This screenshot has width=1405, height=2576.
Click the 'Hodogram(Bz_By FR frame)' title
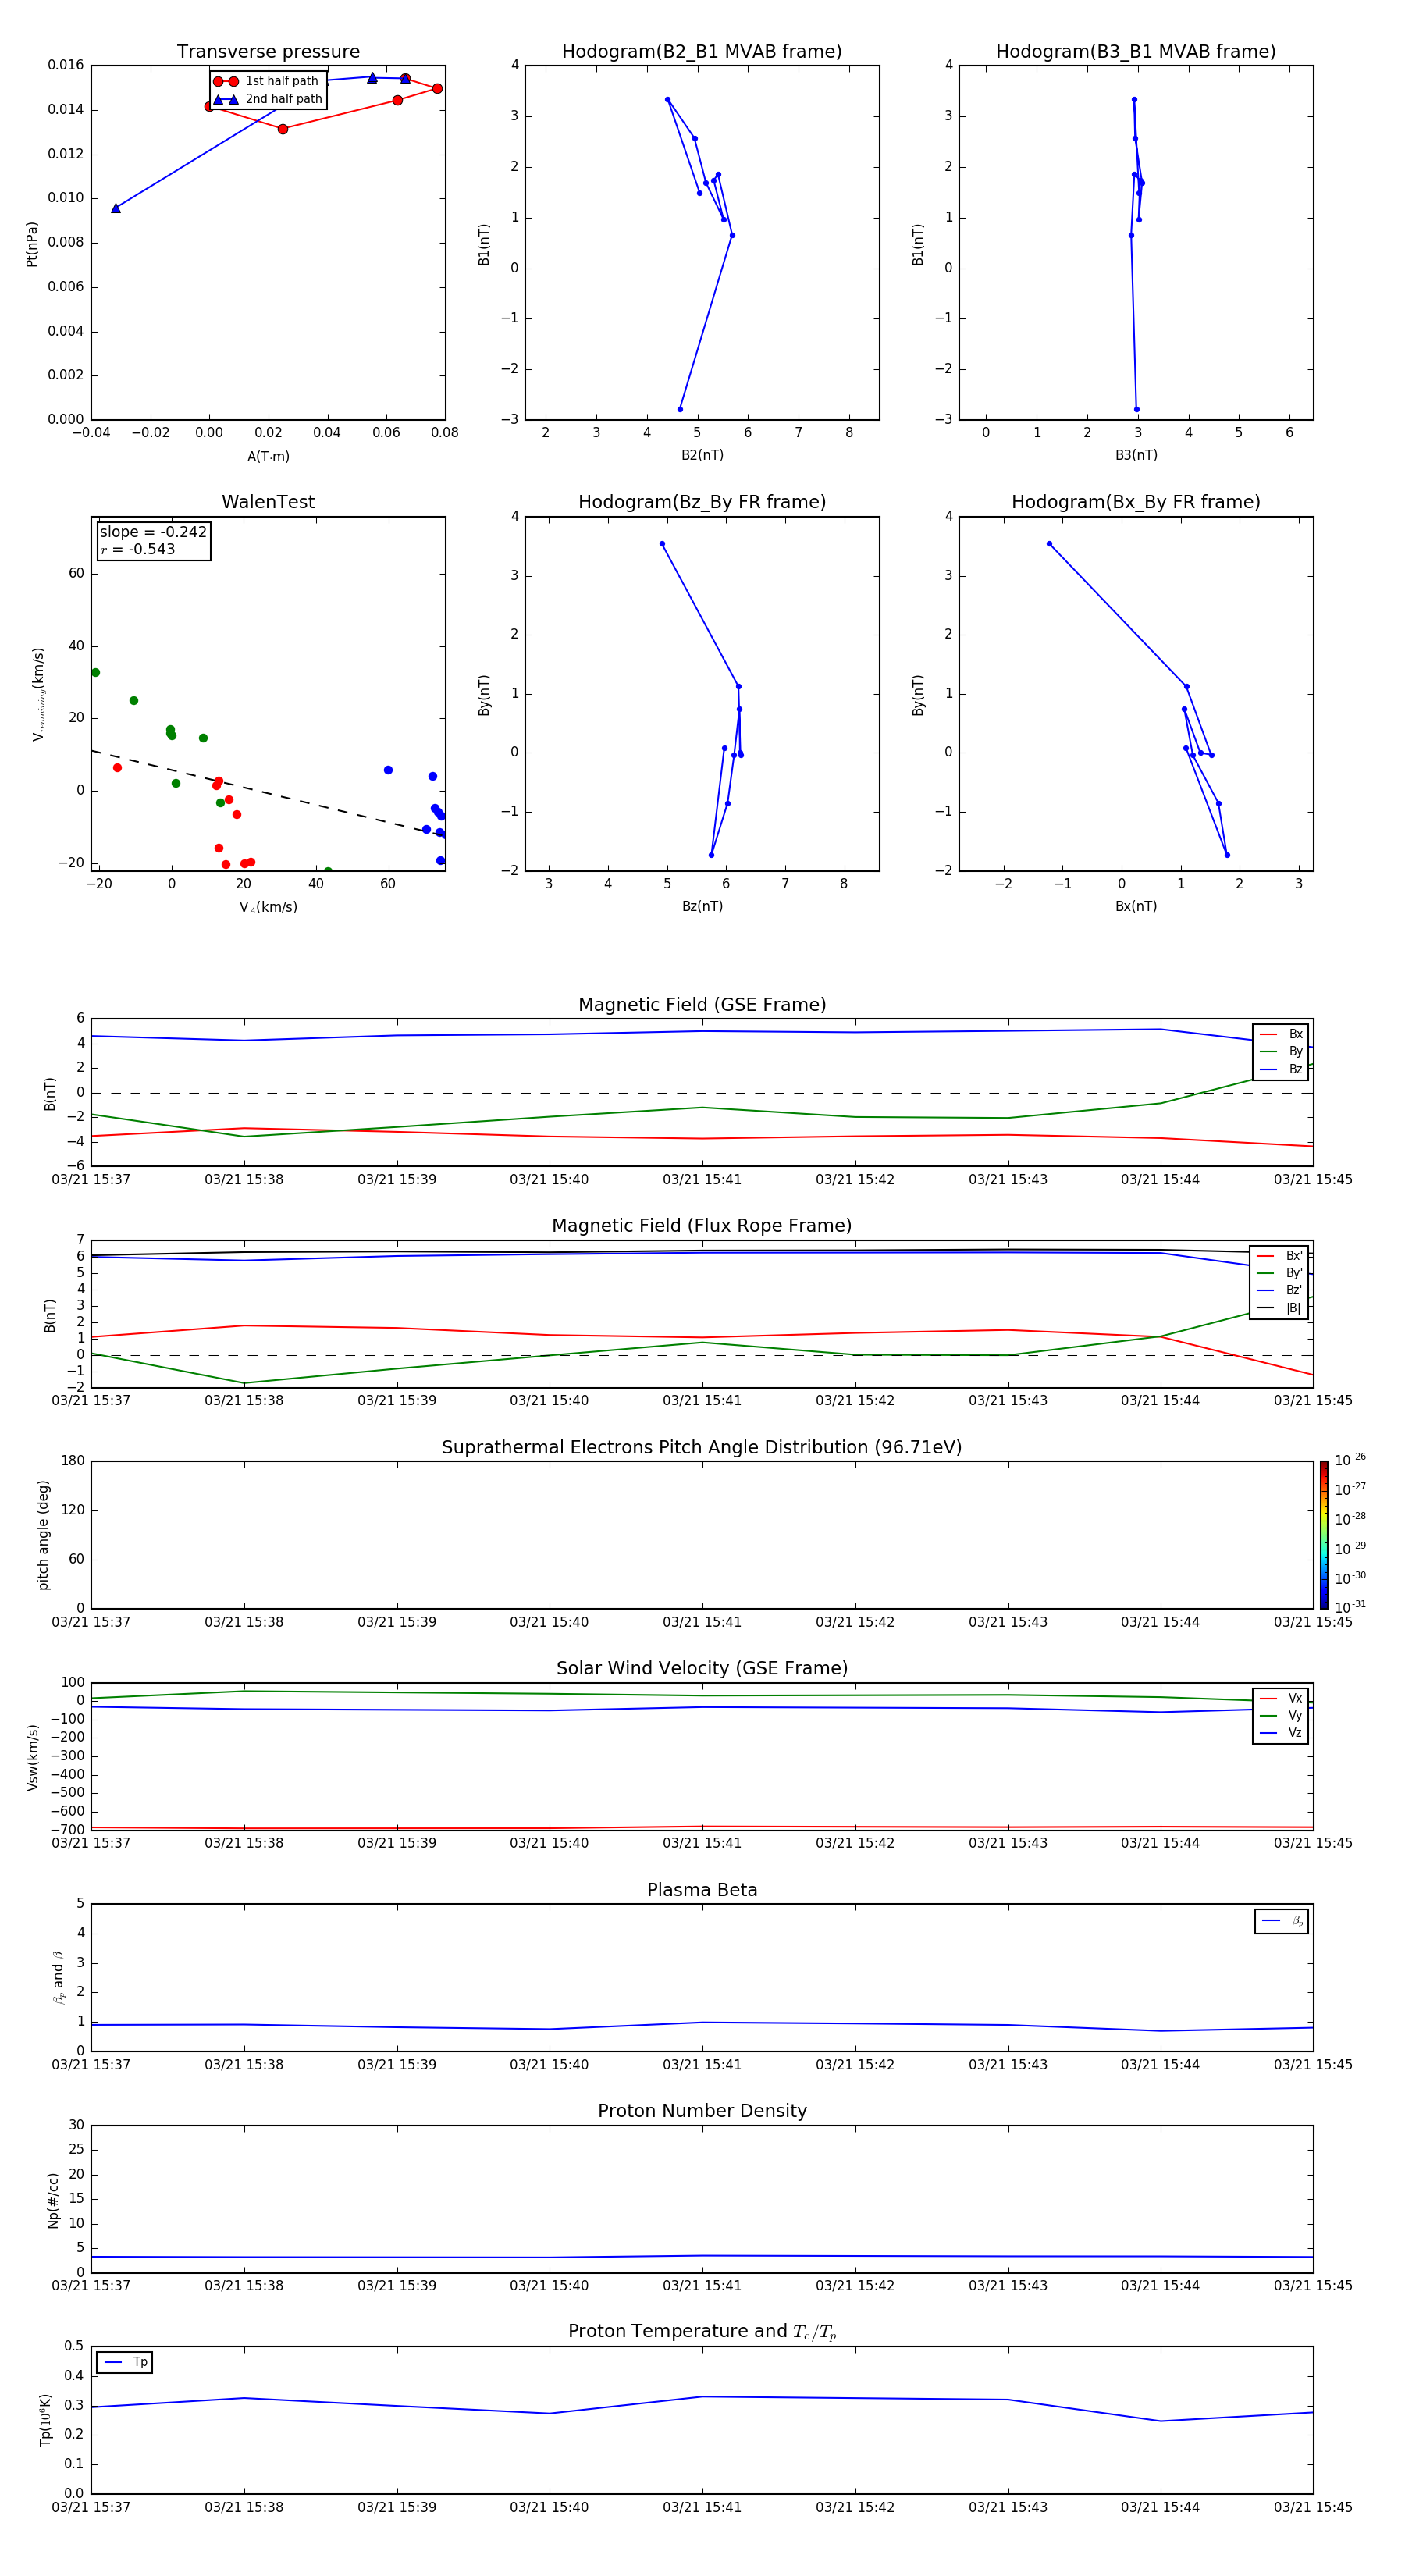702,502
